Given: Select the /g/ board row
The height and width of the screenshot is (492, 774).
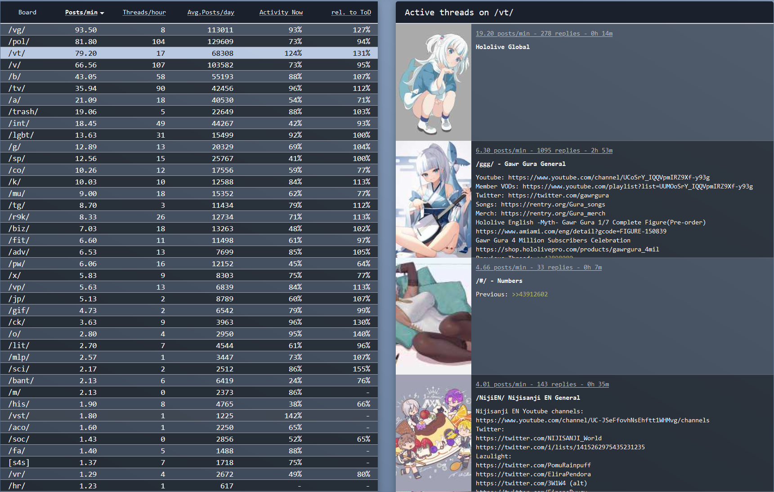Looking at the screenshot, I should pos(189,147).
